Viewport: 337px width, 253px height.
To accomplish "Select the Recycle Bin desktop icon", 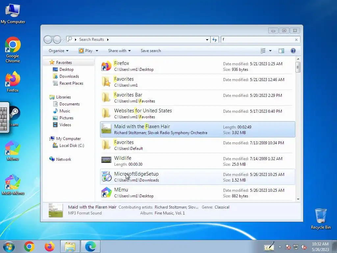I will [321, 219].
